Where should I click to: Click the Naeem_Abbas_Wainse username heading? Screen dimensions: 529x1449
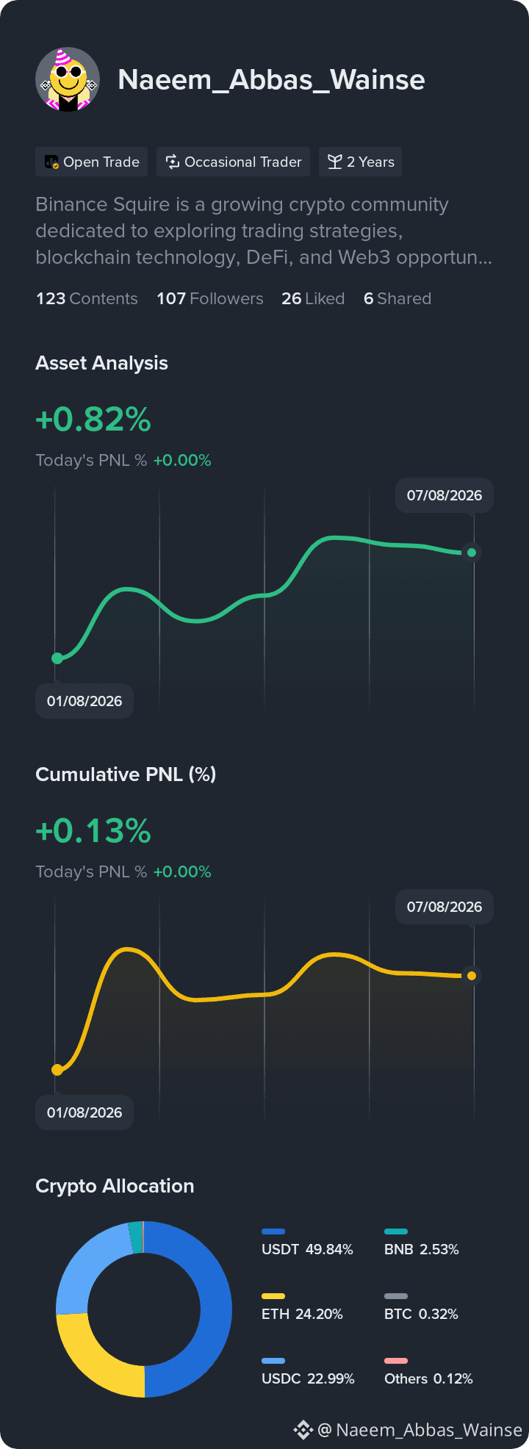click(x=271, y=79)
